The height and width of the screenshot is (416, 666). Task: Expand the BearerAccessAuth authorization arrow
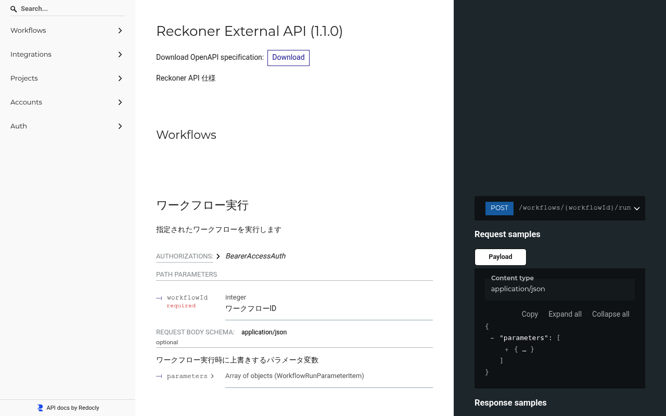(x=218, y=256)
